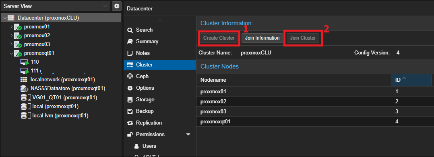This screenshot has width=434, height=157.
Task: Open the Notes menu item
Action: tap(160, 53)
